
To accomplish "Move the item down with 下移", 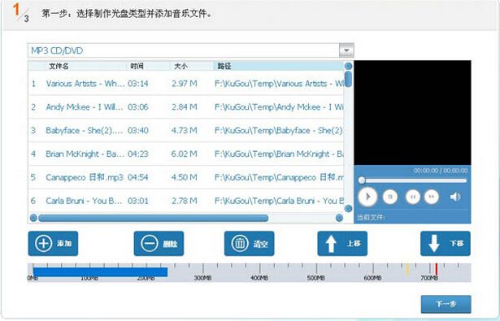I will pos(446,244).
